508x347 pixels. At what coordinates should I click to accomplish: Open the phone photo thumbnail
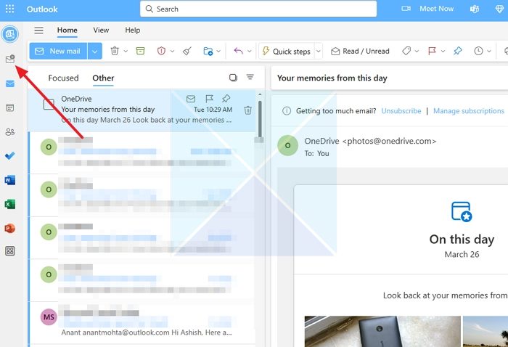point(382,332)
